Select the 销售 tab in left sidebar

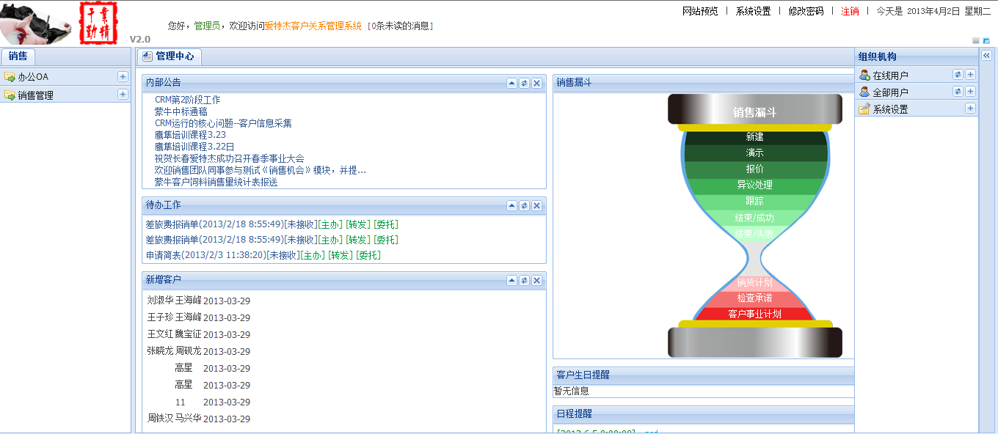(x=18, y=56)
